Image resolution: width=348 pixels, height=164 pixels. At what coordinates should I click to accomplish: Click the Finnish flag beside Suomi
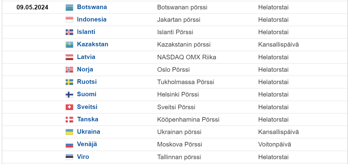click(69, 95)
